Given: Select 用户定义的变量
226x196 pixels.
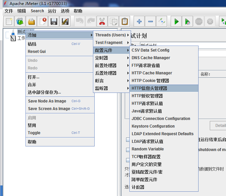Looking at the screenshot, I should pyautogui.click(x=164, y=164).
